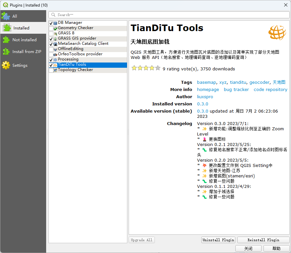291x253 pixels.
Task: Click the Topology Checker plugin icon
Action: pyautogui.click(x=55, y=70)
